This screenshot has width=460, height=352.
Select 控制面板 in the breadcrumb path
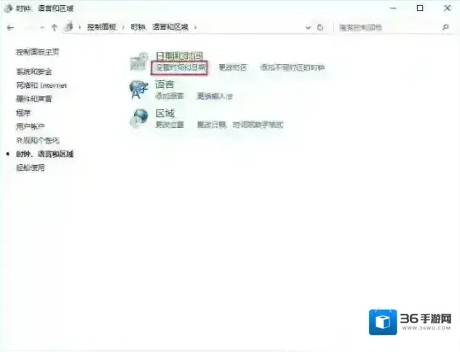[101, 27]
